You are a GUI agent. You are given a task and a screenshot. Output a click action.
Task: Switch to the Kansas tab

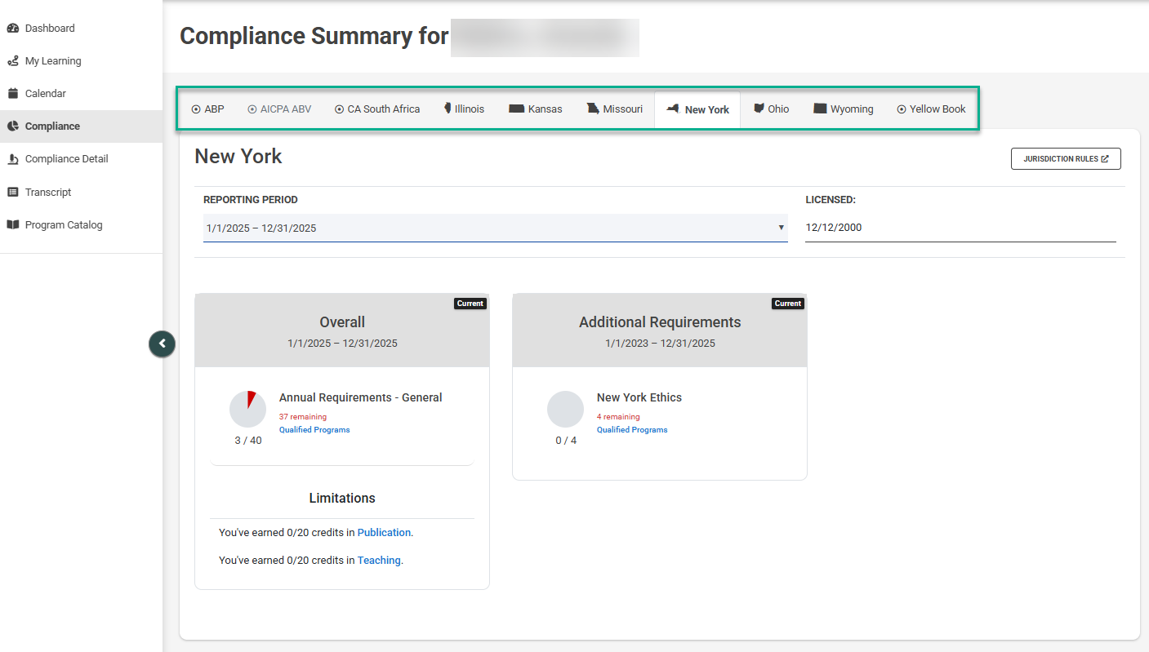tap(536, 109)
